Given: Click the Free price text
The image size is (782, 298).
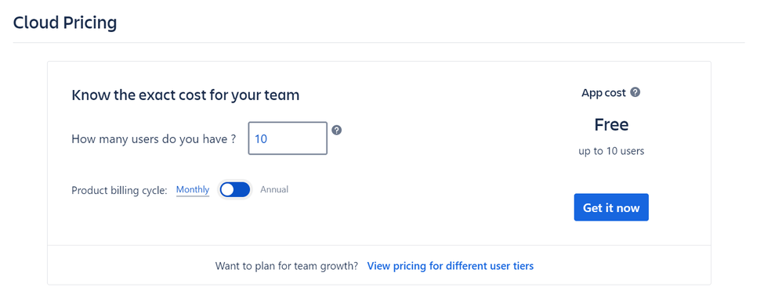Looking at the screenshot, I should (x=611, y=125).
